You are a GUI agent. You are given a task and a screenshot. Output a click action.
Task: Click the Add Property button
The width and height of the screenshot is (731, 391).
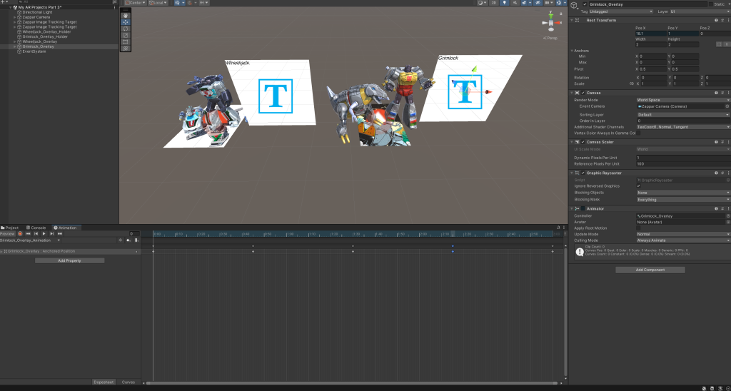[69, 260]
